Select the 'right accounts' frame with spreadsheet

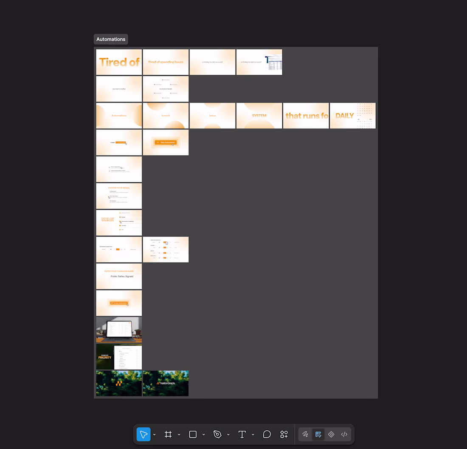(x=259, y=62)
